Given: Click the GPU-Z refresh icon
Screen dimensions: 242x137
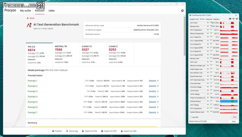Looking at the screenshot, I should pos(233,19).
